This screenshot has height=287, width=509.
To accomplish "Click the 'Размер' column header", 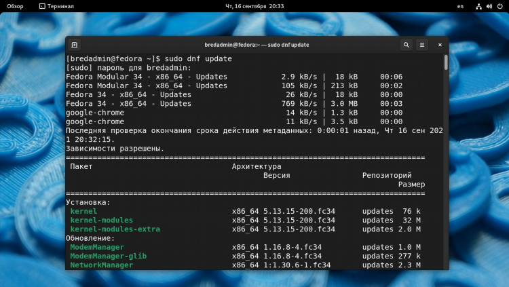I will [x=412, y=185].
